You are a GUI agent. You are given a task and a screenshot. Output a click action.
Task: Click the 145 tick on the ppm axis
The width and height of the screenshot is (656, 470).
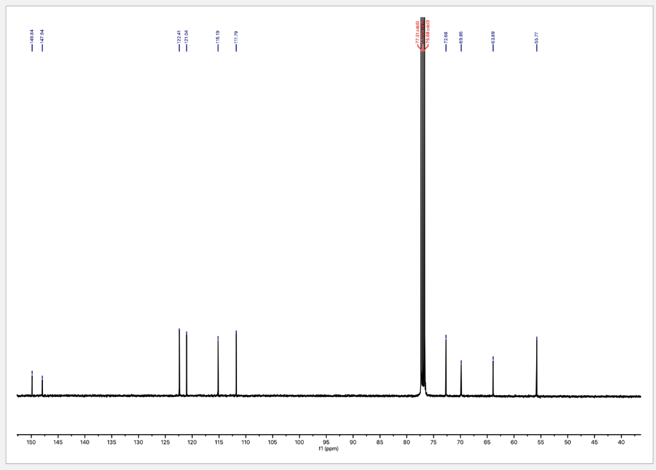point(58,442)
